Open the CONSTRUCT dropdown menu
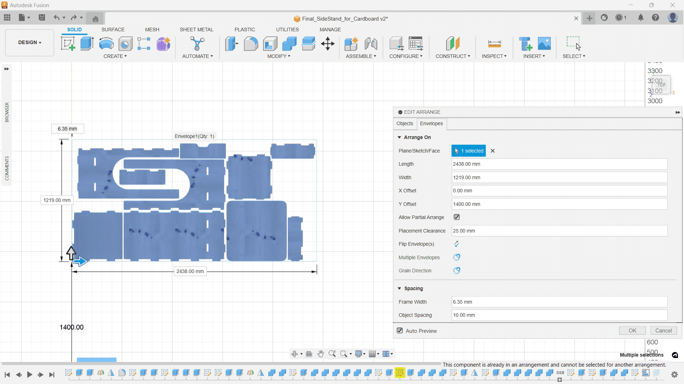Viewport: 684px width, 384px height. pyautogui.click(x=453, y=56)
